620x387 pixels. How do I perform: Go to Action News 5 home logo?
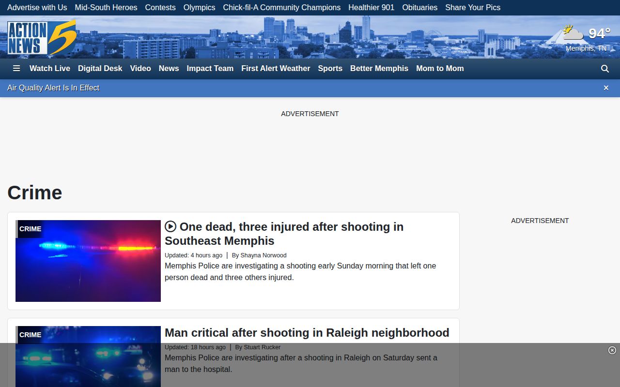coord(42,37)
